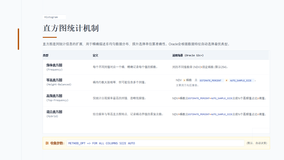Click the (Frequency) subtitle
The height and width of the screenshot is (160, 284).
[x=54, y=70]
